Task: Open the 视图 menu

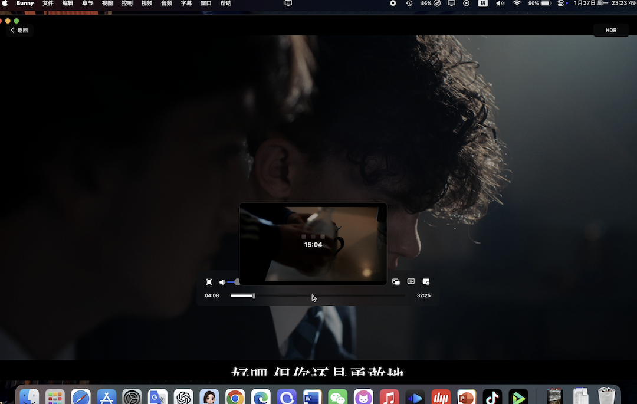Action: tap(107, 4)
